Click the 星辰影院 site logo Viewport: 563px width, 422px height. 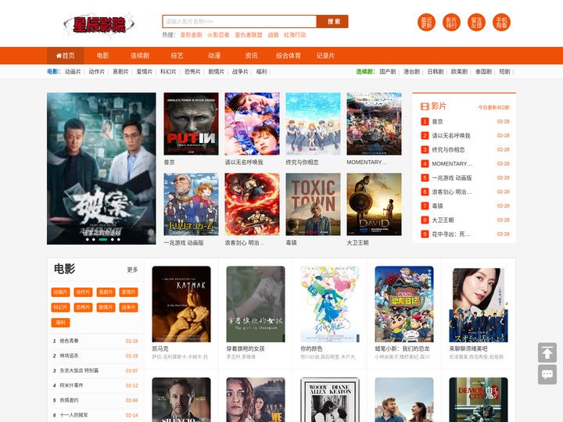(99, 24)
